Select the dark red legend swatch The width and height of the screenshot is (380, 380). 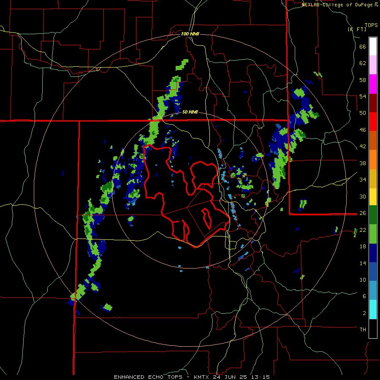pyautogui.click(x=373, y=103)
